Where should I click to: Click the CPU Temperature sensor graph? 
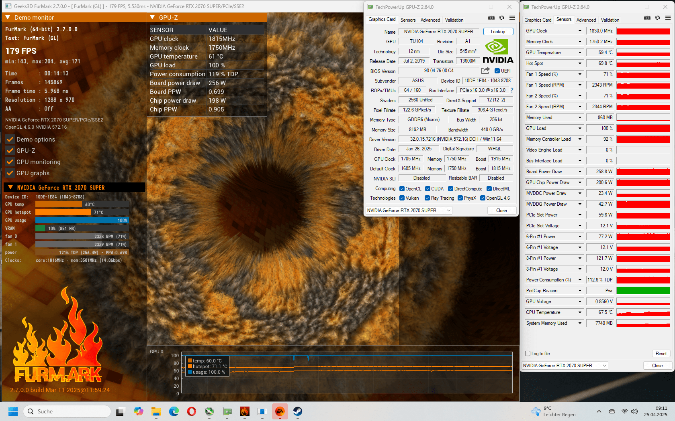point(643,312)
